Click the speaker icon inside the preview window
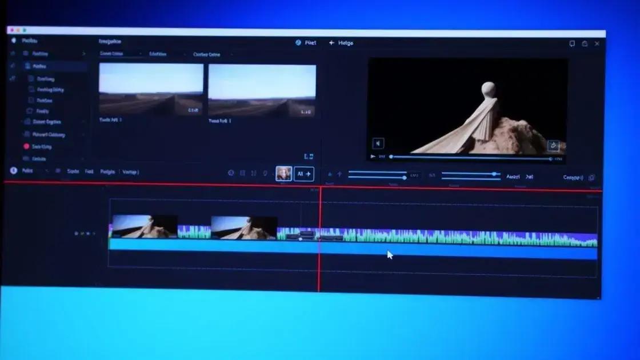 [378, 143]
